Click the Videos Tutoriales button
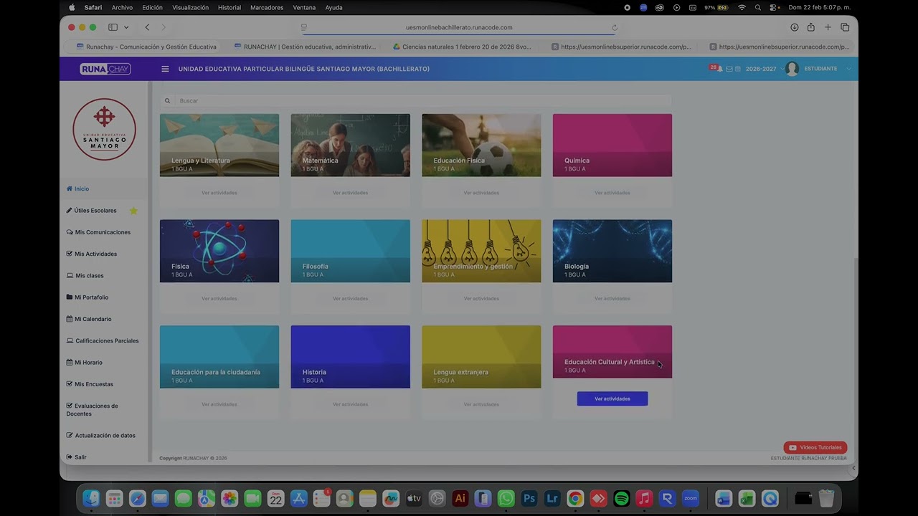This screenshot has width=918, height=516. [x=815, y=447]
